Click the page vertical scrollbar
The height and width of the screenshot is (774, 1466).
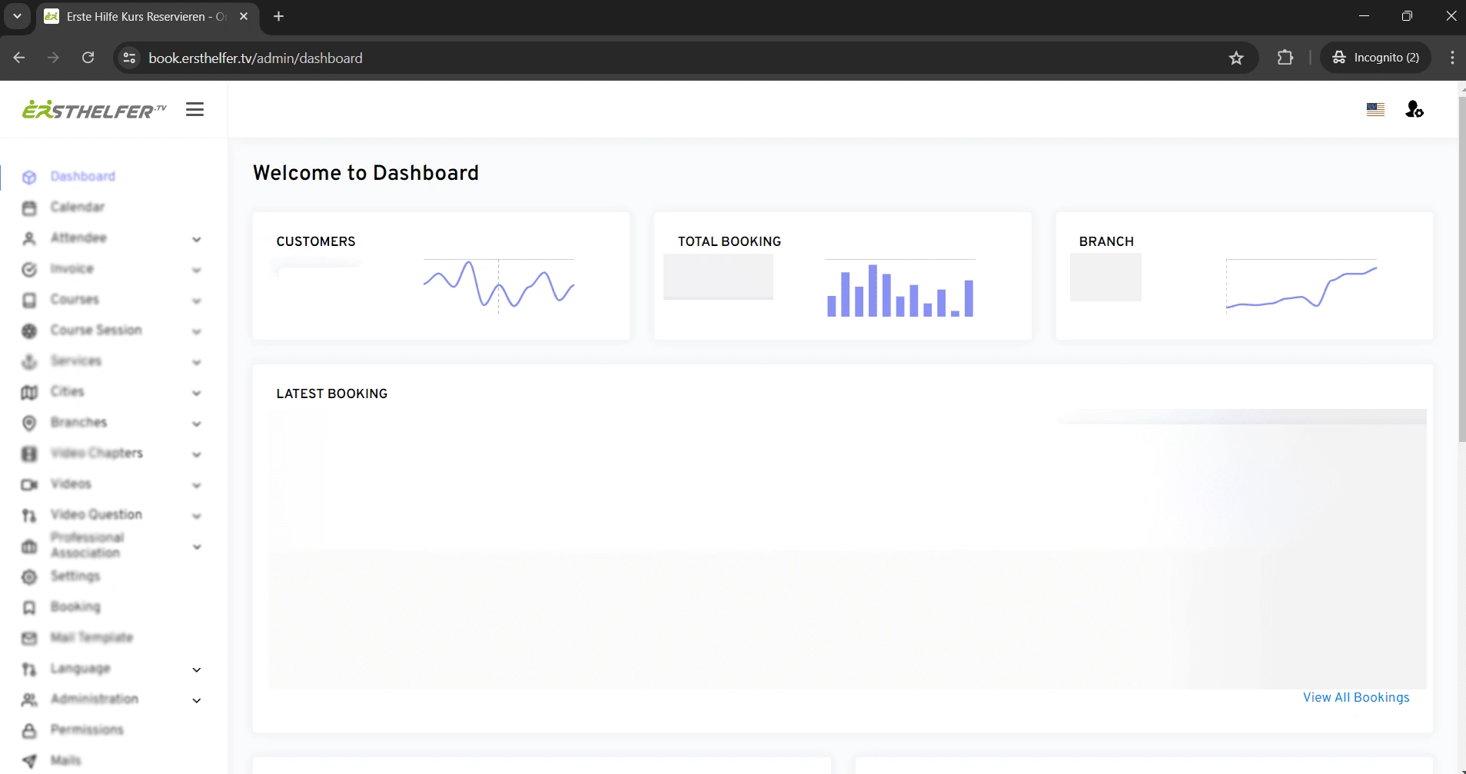coord(1461,269)
